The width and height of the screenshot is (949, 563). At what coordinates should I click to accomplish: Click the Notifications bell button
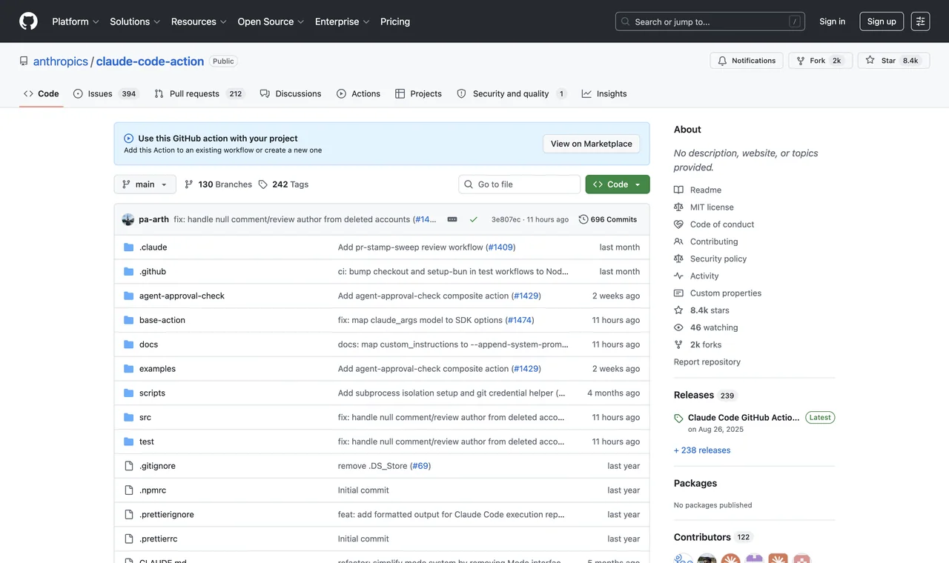click(747, 61)
